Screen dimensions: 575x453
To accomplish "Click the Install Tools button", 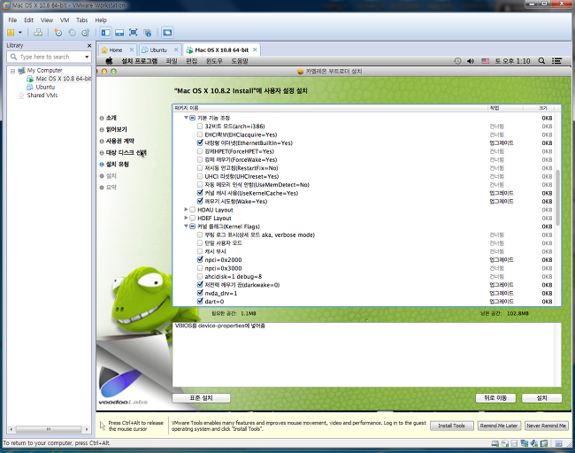I will point(451,426).
